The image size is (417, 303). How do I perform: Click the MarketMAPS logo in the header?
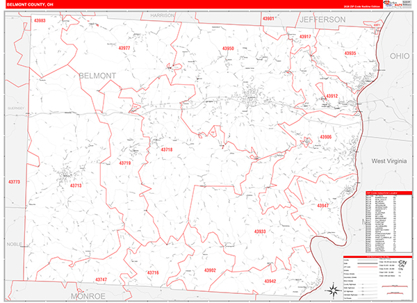click(392, 4)
